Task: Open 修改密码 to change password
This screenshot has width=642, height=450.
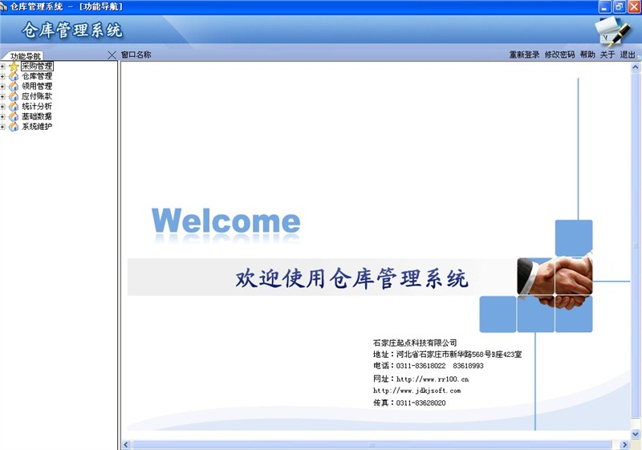Action: click(x=559, y=55)
